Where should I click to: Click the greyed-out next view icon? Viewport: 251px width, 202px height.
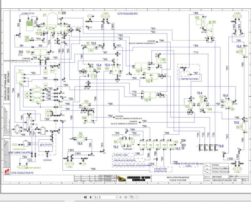tap(137, 197)
